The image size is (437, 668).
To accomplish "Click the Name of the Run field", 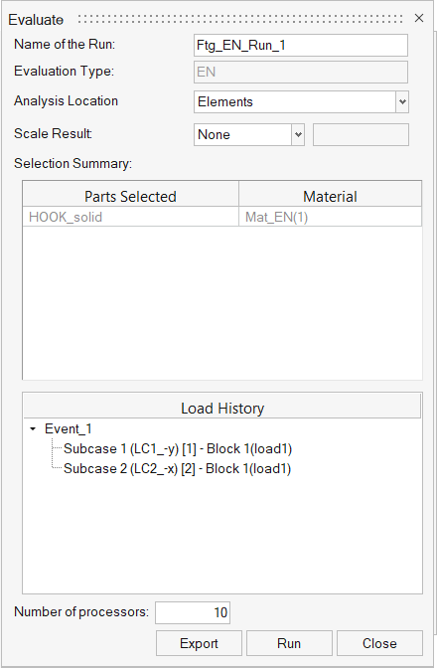I will click(x=300, y=45).
